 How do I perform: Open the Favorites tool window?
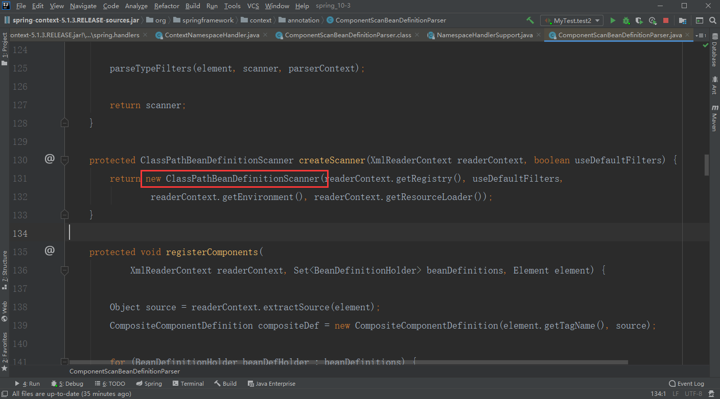5,352
